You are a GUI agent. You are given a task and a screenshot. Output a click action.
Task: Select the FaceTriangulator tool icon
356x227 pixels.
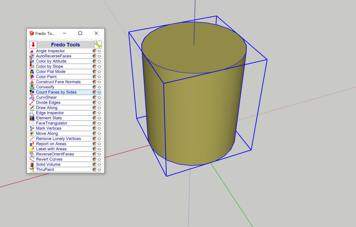(32, 123)
